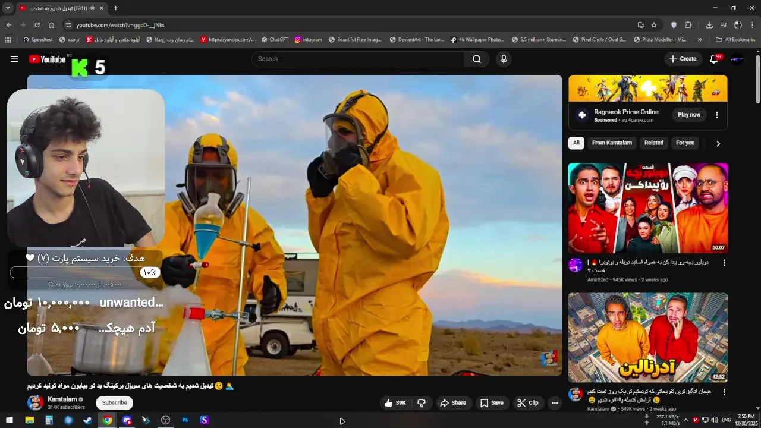Open Chrome home page button
Image resolution: width=761 pixels, height=428 pixels.
tap(52, 25)
